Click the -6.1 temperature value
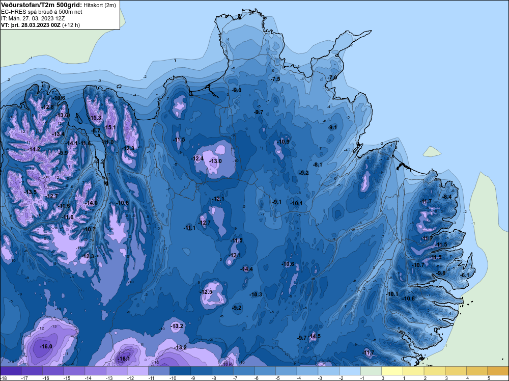 [465, 275]
